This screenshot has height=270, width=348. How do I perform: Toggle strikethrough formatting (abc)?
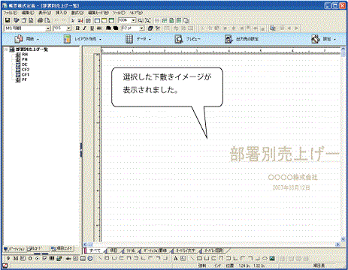tap(99, 28)
